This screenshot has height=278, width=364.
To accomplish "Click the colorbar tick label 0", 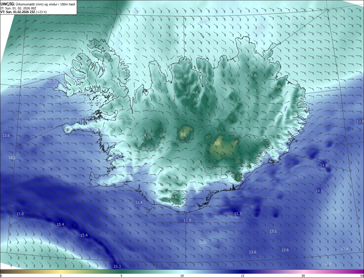I will tap(1, 276).
